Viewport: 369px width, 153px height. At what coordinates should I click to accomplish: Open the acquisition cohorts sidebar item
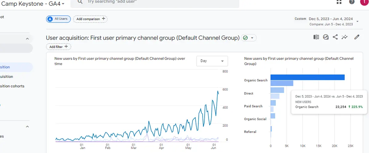(12, 86)
